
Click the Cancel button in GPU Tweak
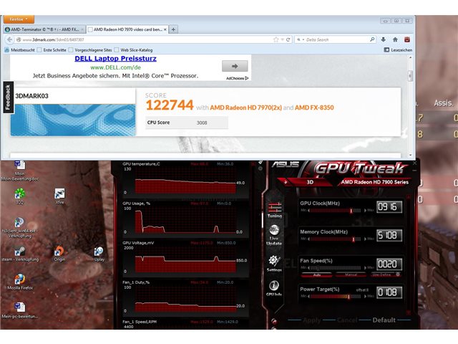pyautogui.click(x=347, y=320)
